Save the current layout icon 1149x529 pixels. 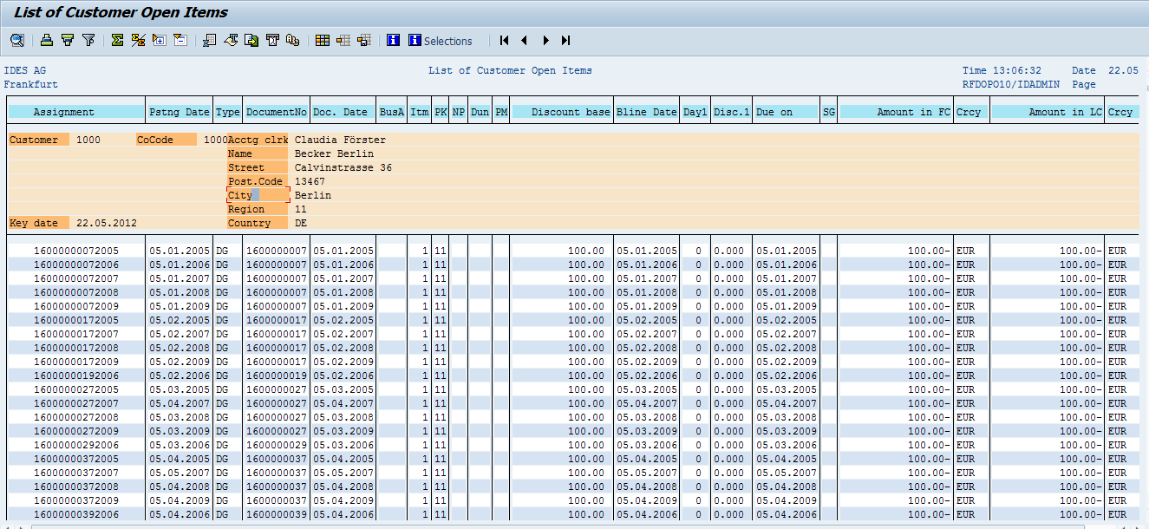coord(364,40)
